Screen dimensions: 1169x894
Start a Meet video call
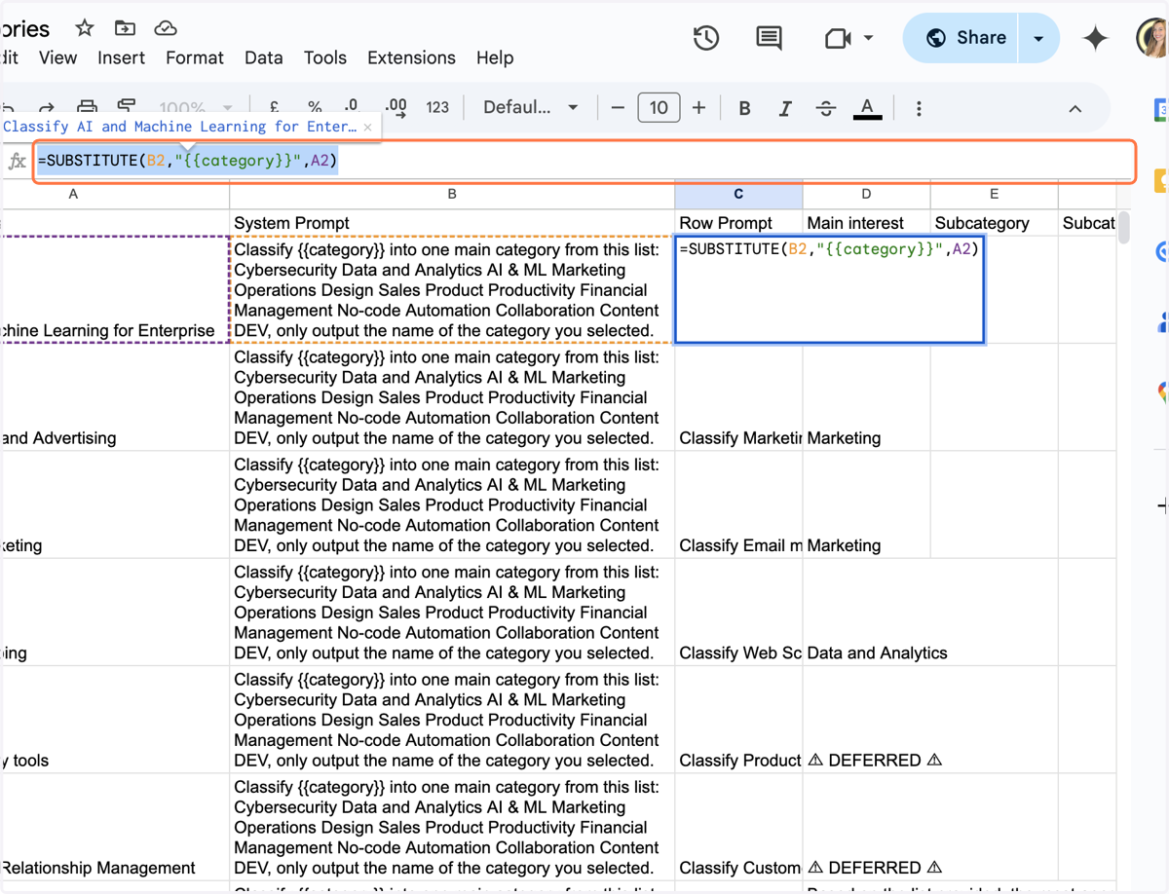(x=838, y=39)
